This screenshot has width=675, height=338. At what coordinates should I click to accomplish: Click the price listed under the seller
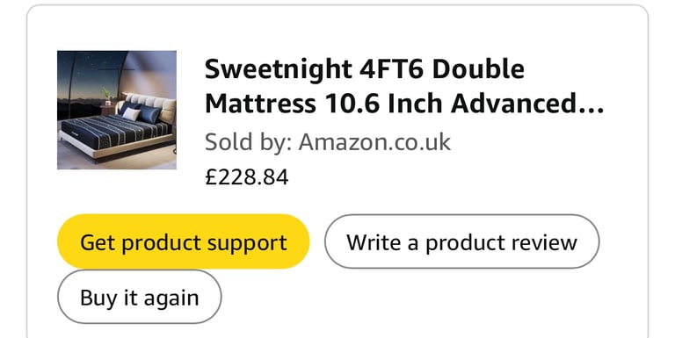point(247,177)
